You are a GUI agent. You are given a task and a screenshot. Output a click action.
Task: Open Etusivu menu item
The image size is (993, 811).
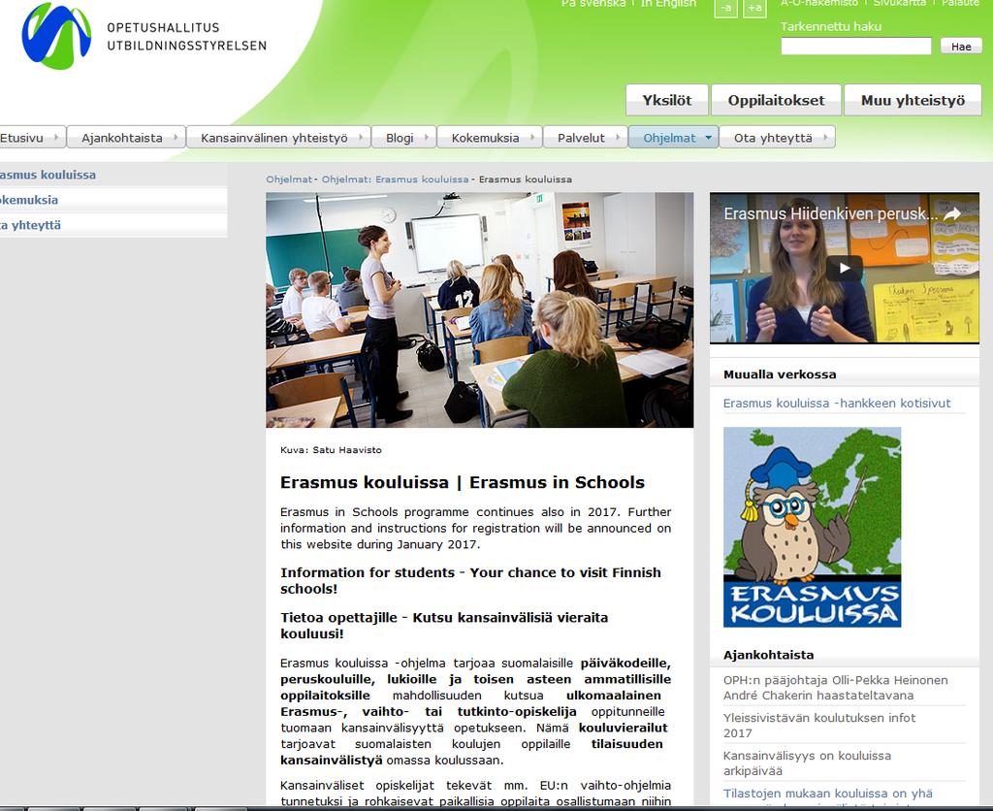[31, 138]
